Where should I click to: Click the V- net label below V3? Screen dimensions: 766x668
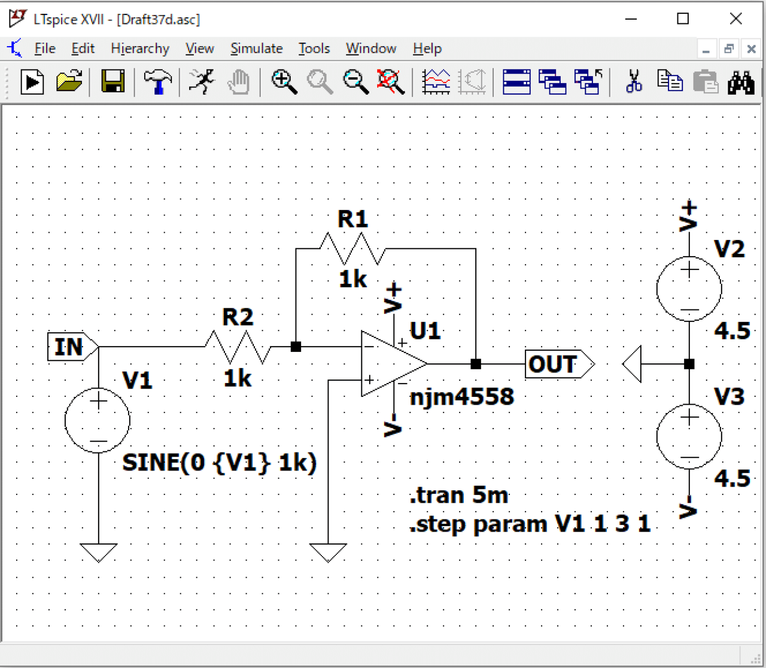pyautogui.click(x=688, y=506)
